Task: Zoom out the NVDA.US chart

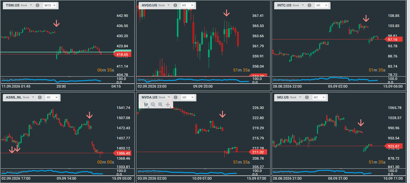Action: coord(153,104)
